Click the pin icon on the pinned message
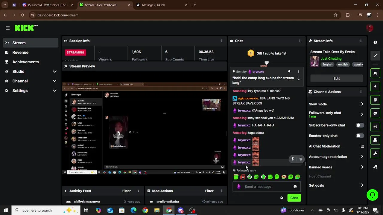 [x=289, y=72]
